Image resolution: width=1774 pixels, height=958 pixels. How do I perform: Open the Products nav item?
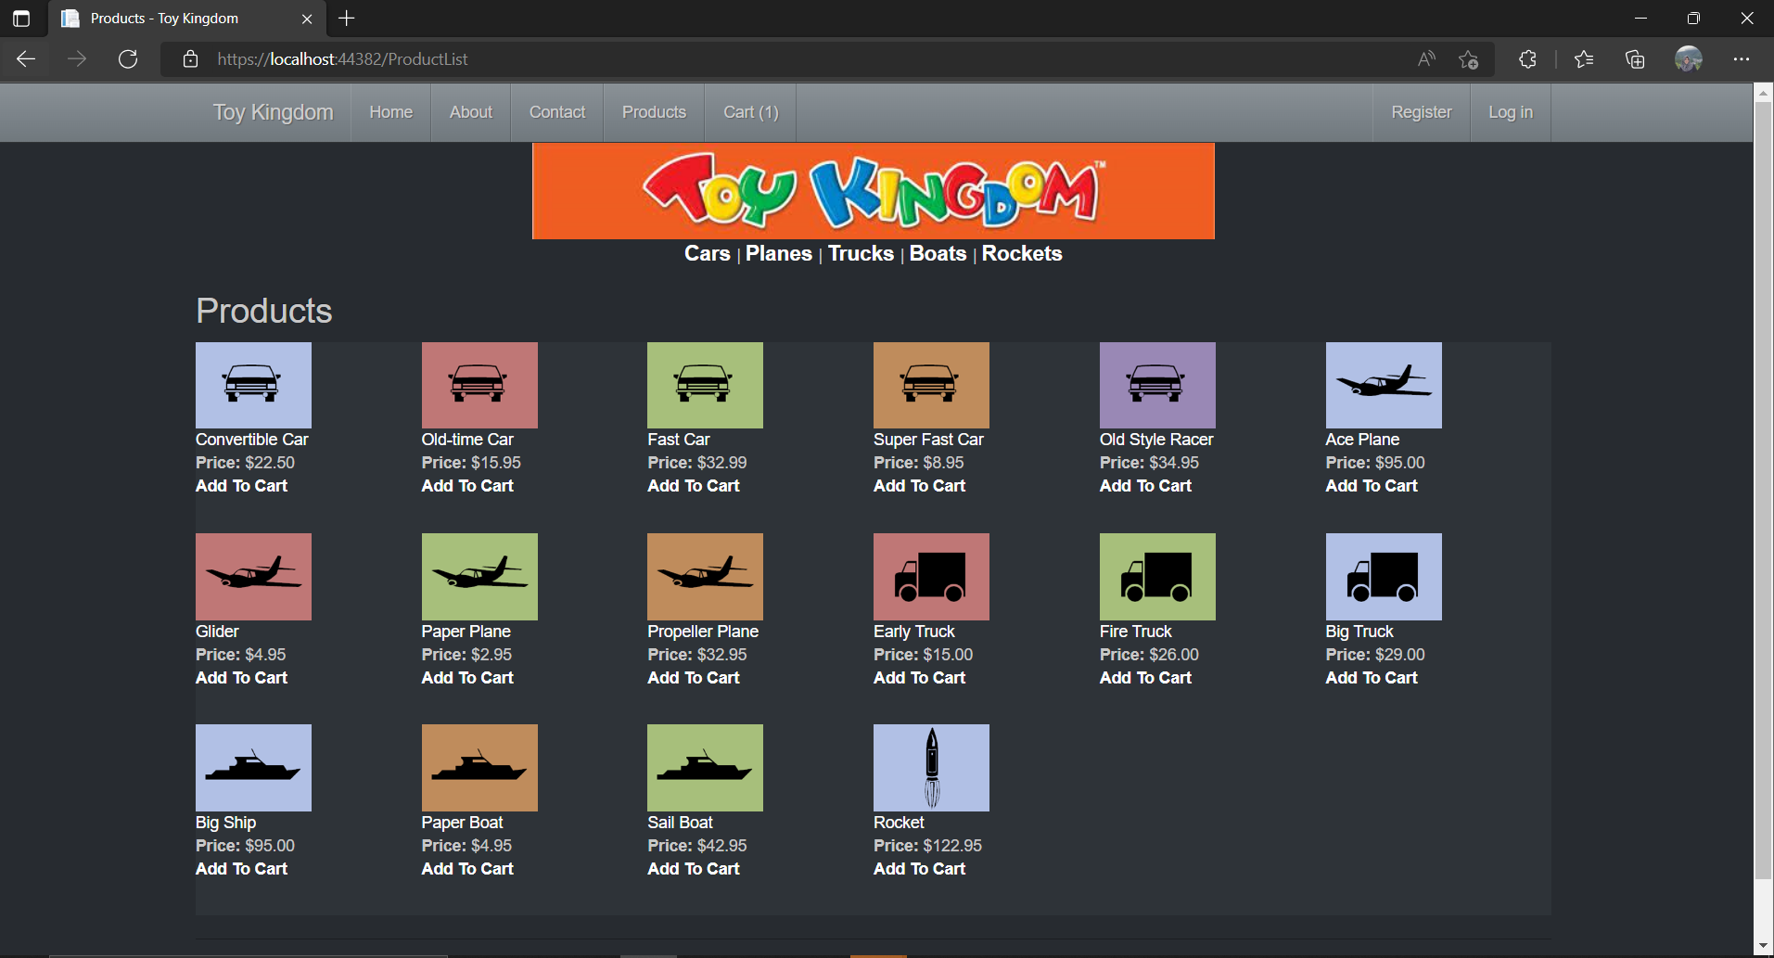[x=654, y=112]
